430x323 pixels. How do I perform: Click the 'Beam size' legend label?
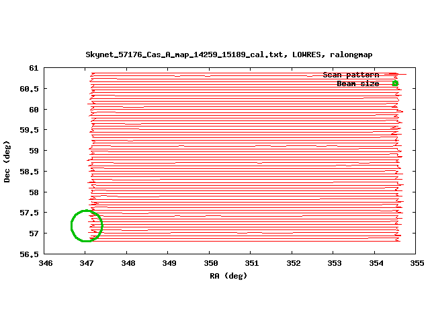click(358, 83)
